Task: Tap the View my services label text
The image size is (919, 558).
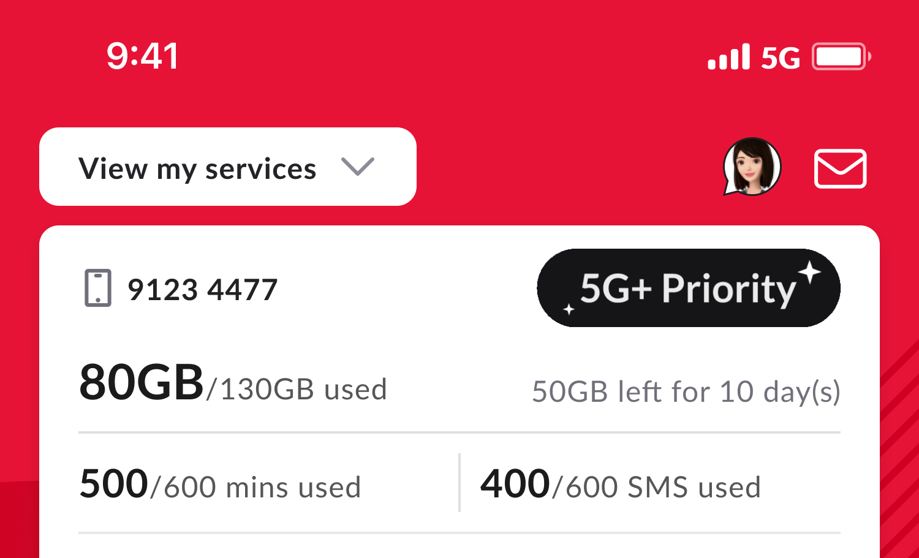Action: coord(197,169)
